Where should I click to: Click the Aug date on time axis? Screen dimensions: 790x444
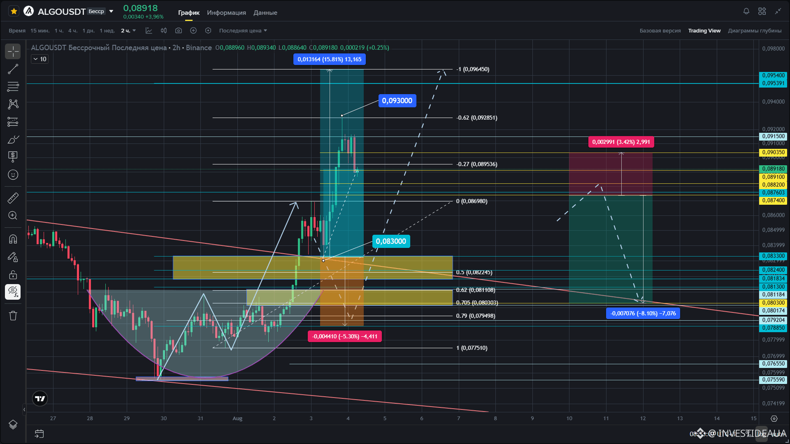[x=237, y=419]
